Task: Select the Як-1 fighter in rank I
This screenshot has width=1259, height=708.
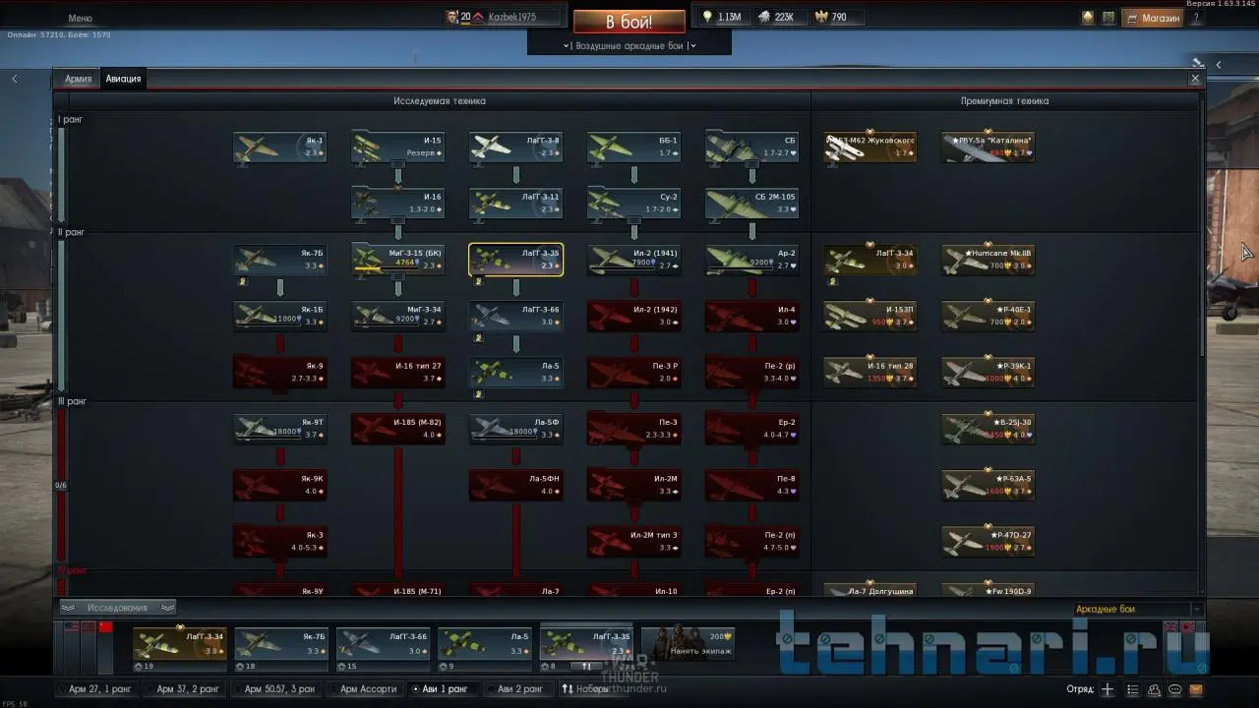Action: point(280,147)
